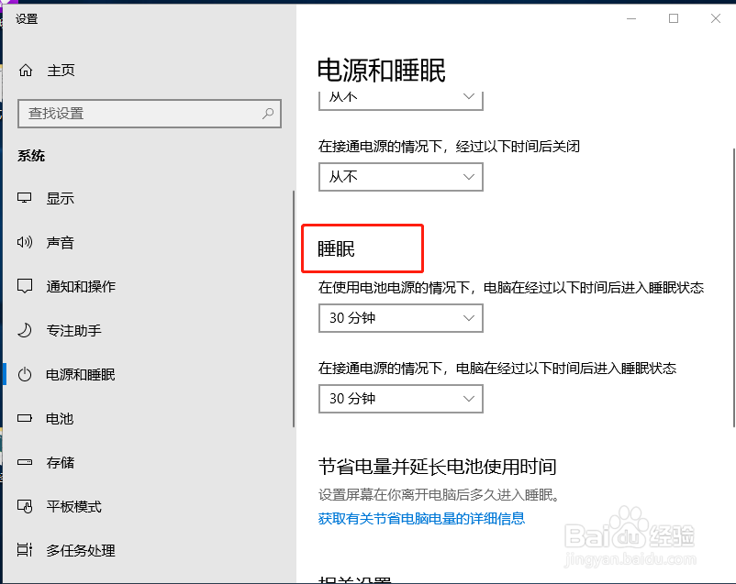Open the topmost 从不 dropdown
The image size is (736, 584).
(400, 95)
